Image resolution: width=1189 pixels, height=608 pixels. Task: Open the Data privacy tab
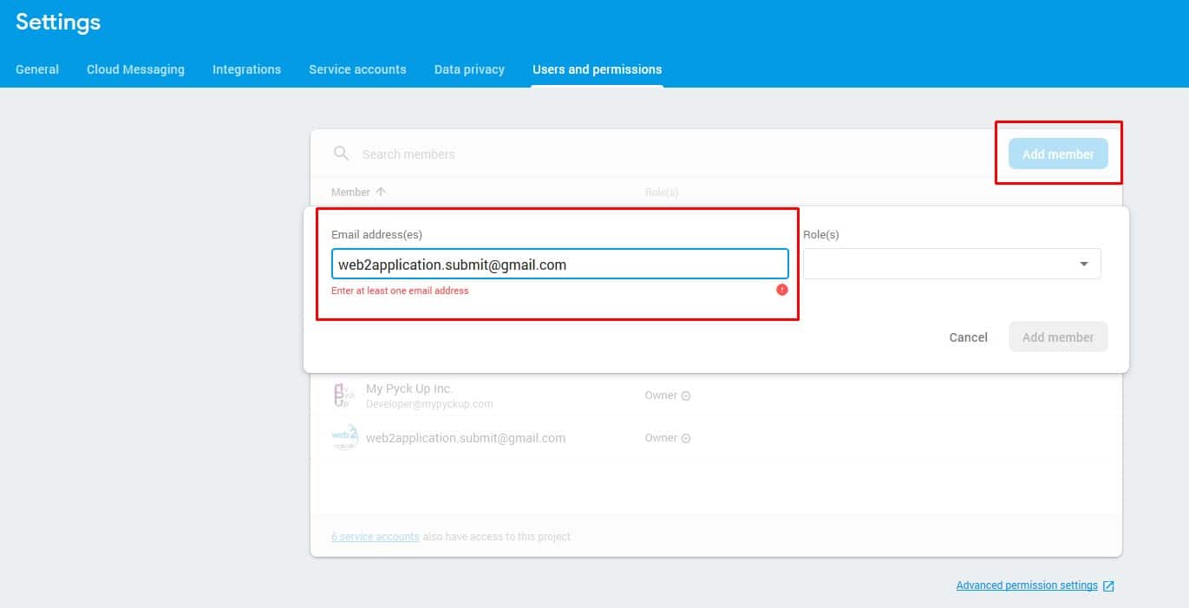tap(469, 69)
